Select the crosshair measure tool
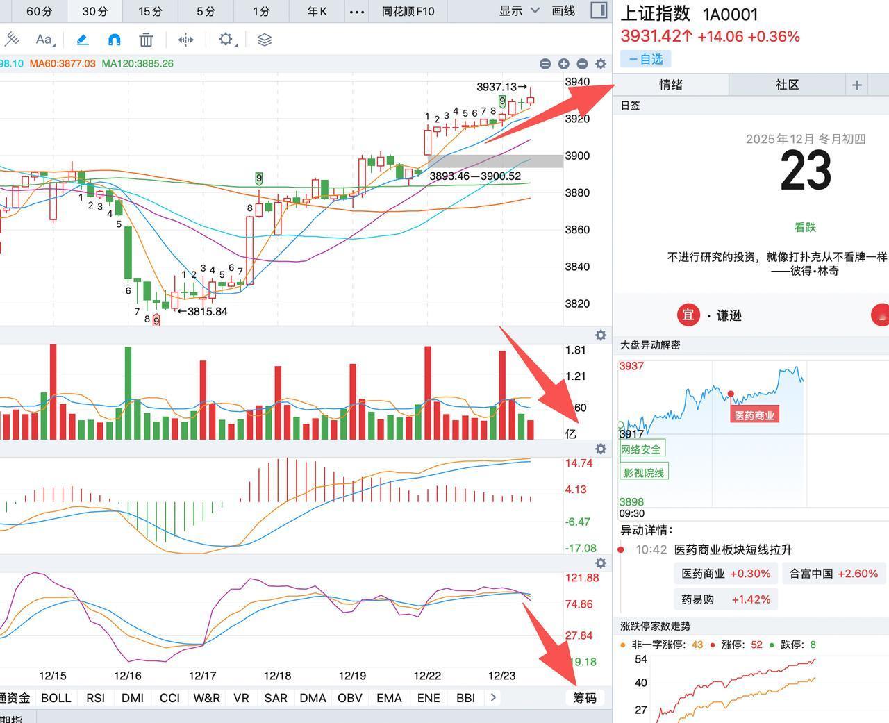This screenshot has height=723, width=889. tap(185, 40)
